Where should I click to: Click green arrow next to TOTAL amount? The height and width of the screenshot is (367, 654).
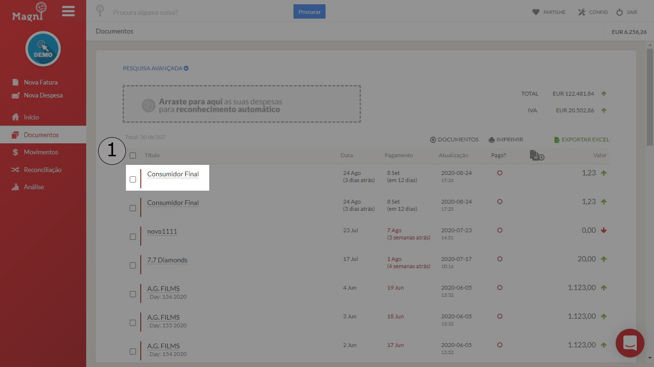(x=604, y=94)
